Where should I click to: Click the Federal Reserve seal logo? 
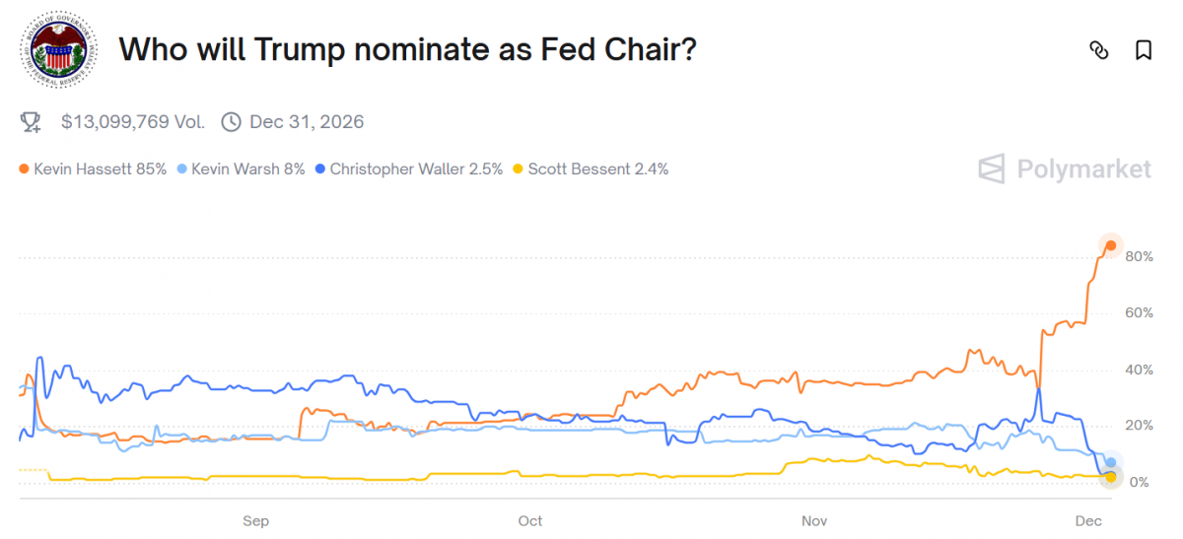(60, 51)
